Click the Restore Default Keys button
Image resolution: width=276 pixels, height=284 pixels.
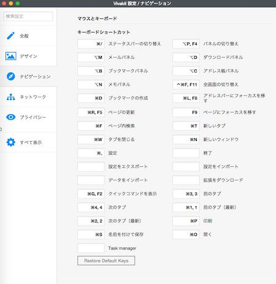[106, 261]
